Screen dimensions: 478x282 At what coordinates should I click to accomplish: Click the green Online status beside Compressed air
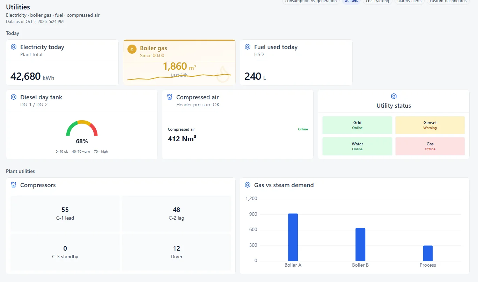[x=303, y=129]
